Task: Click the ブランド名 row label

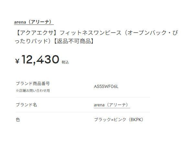Action: pos(27,105)
